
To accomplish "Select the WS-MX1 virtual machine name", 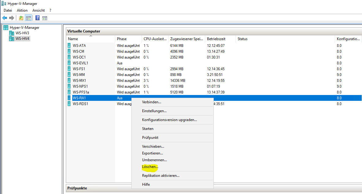I will tap(79, 80).
